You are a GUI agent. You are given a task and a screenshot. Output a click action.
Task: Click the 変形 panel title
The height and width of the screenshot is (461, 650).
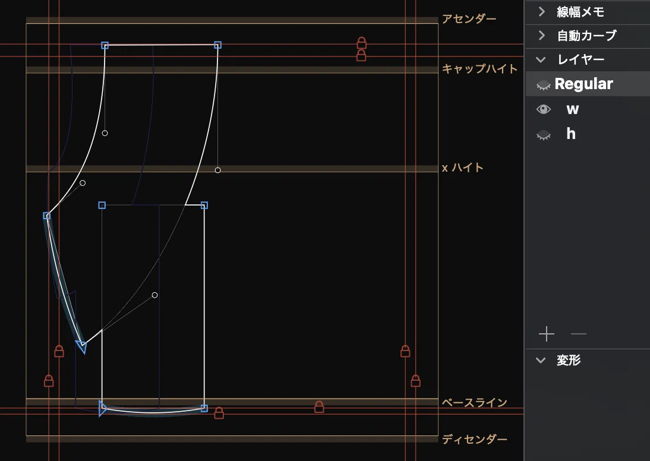click(x=569, y=360)
